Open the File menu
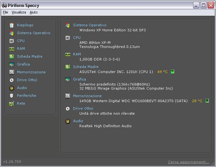Image resolution: width=216 pixels, height=167 pixels. 5,12
